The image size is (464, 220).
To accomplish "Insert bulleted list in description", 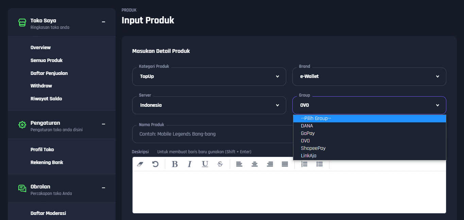I will 320,164.
